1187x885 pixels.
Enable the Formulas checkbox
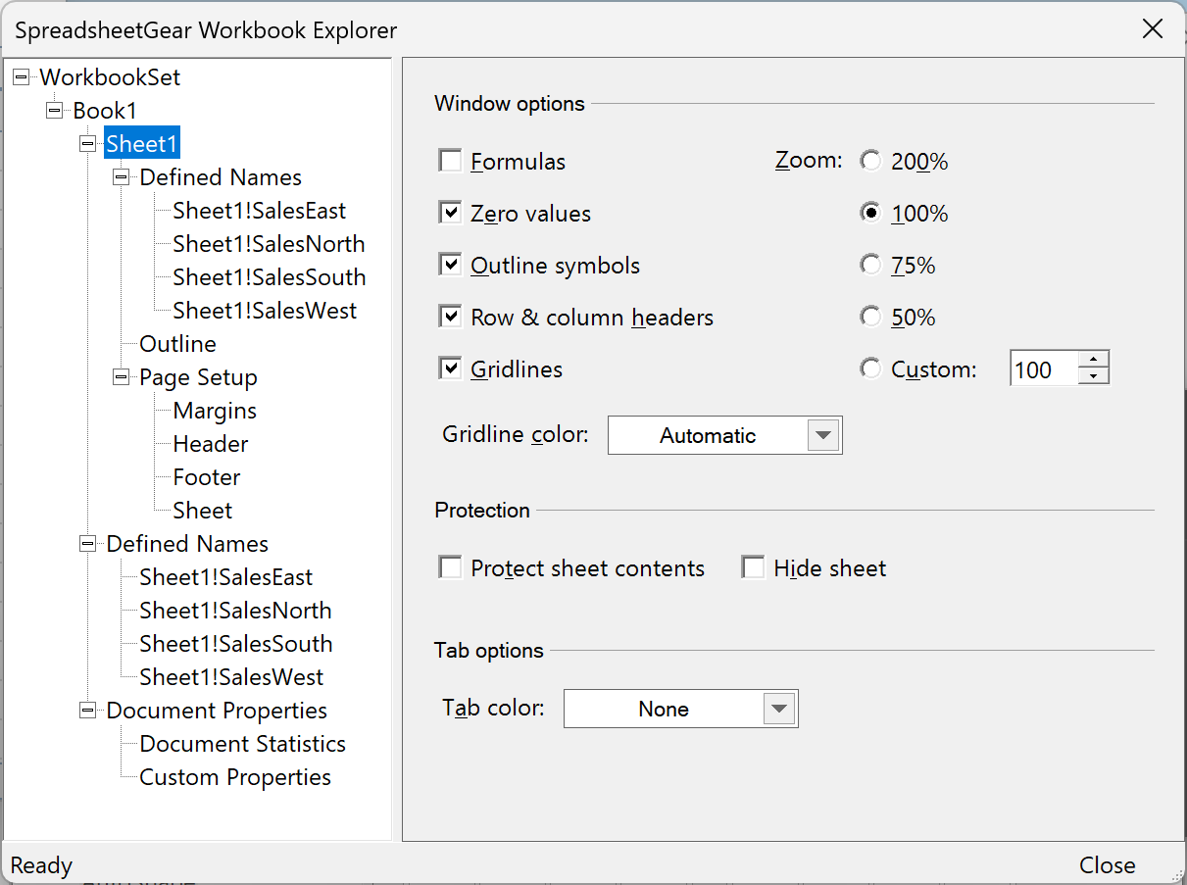(x=450, y=160)
